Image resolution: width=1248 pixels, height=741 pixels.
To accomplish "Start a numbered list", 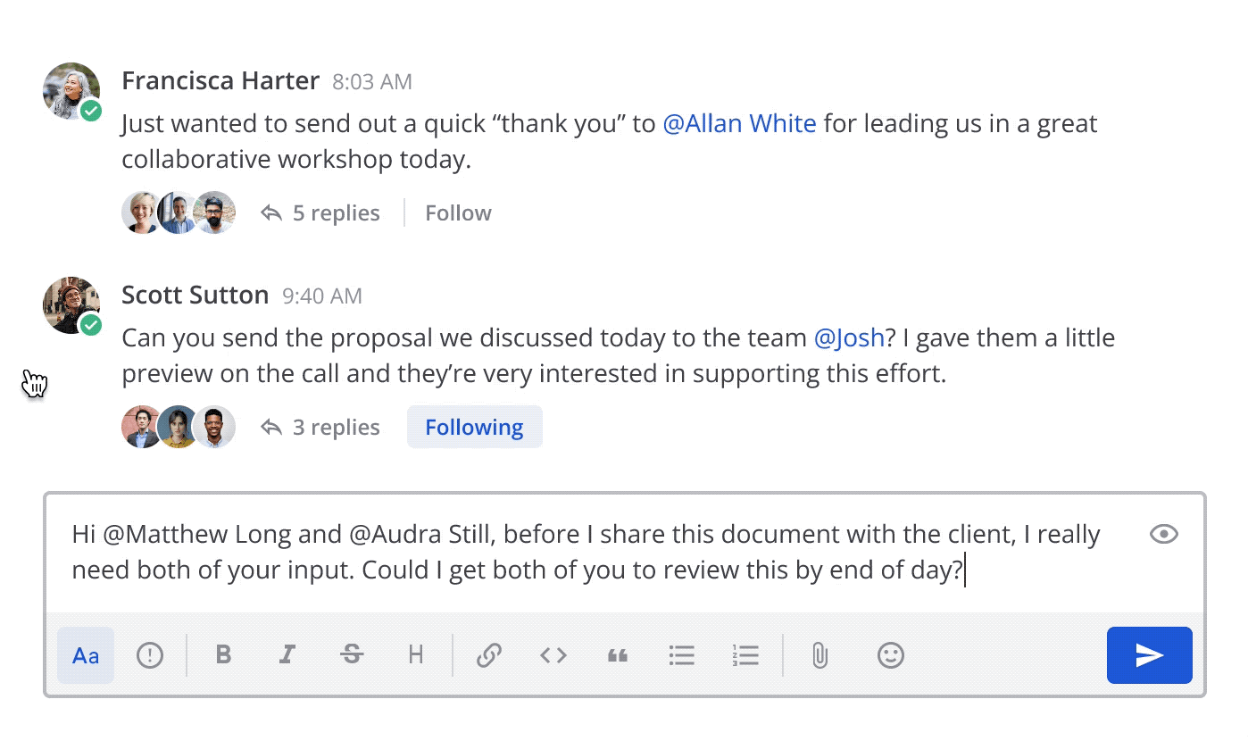I will (x=745, y=655).
